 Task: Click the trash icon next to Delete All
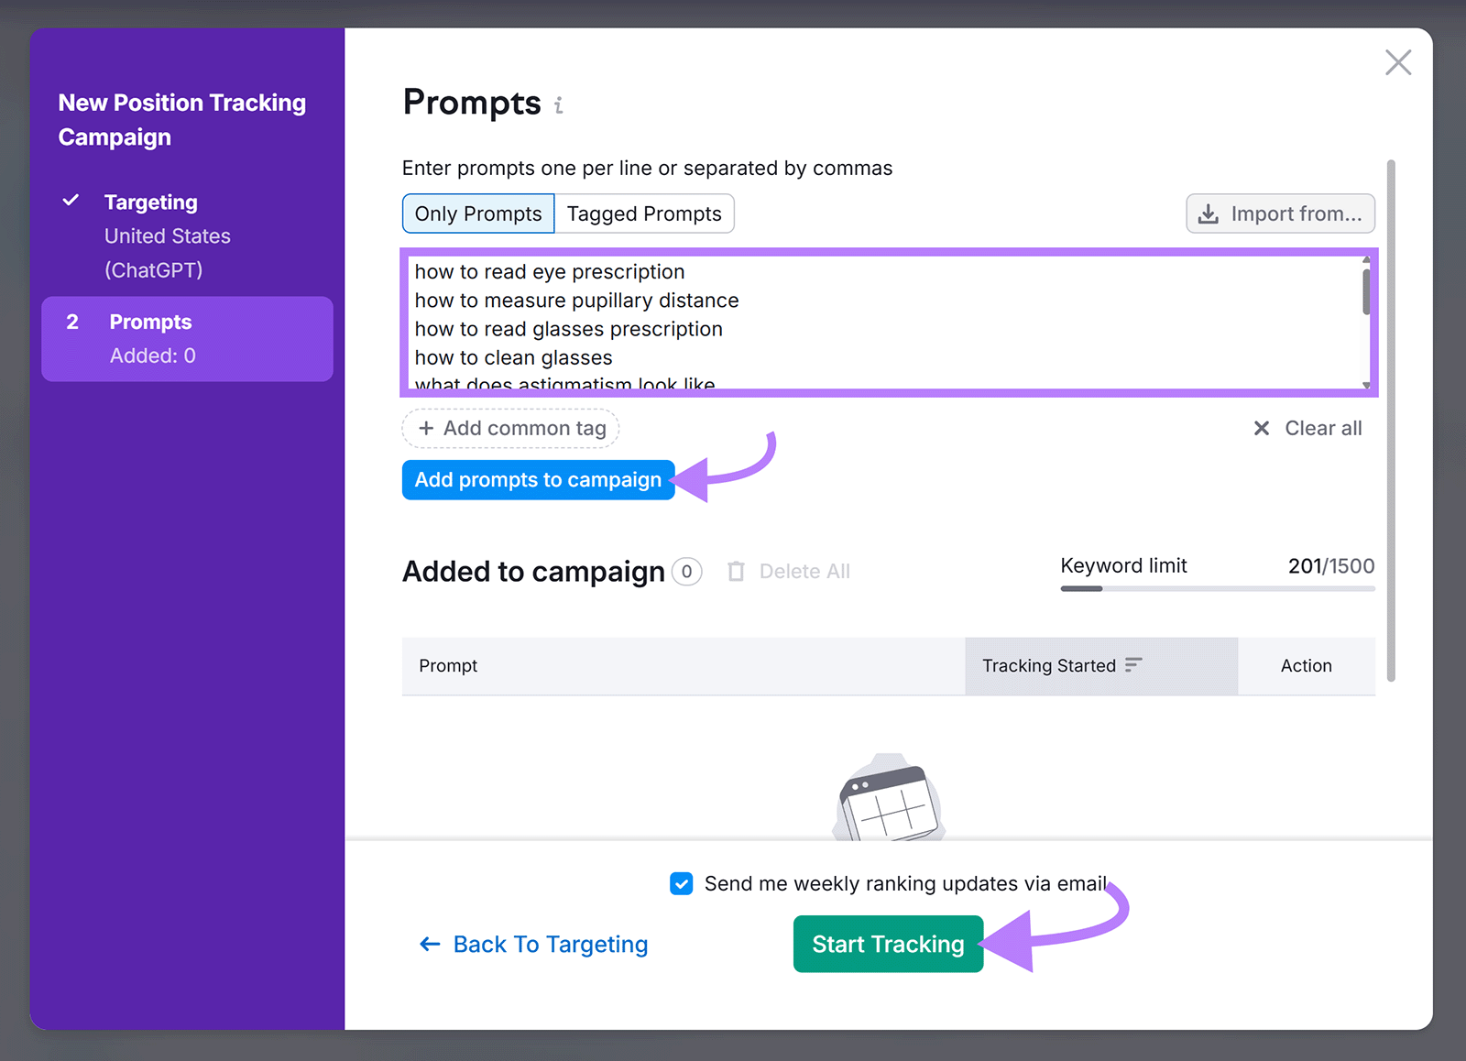(x=736, y=571)
